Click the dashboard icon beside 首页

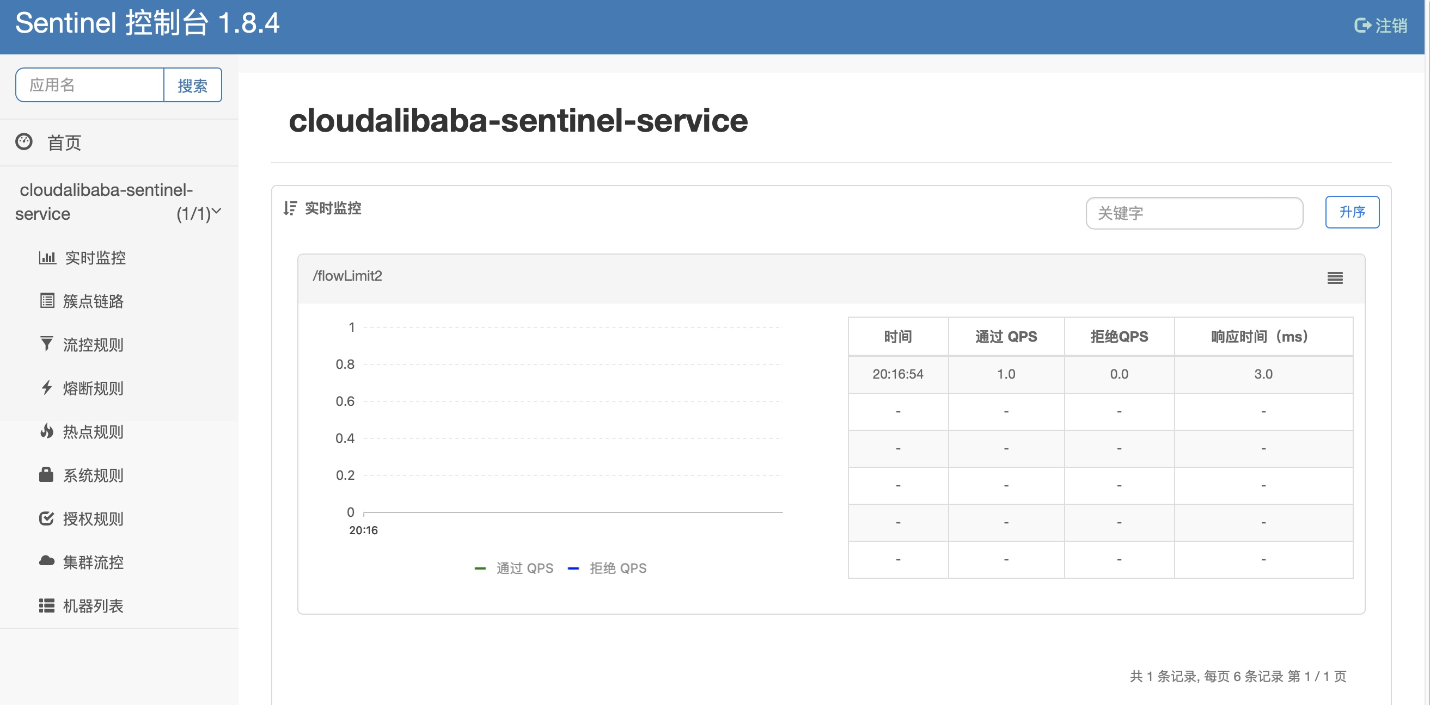tap(24, 142)
